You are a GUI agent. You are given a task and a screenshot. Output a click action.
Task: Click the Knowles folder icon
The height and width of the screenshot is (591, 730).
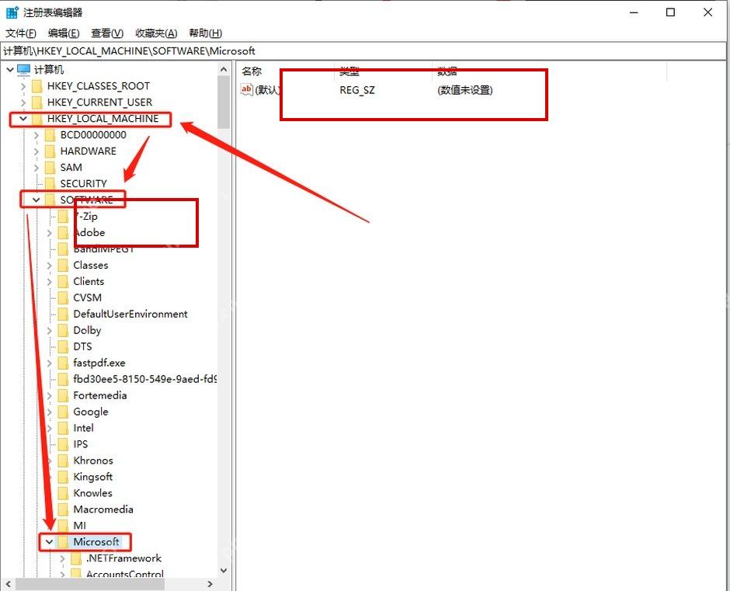point(63,492)
